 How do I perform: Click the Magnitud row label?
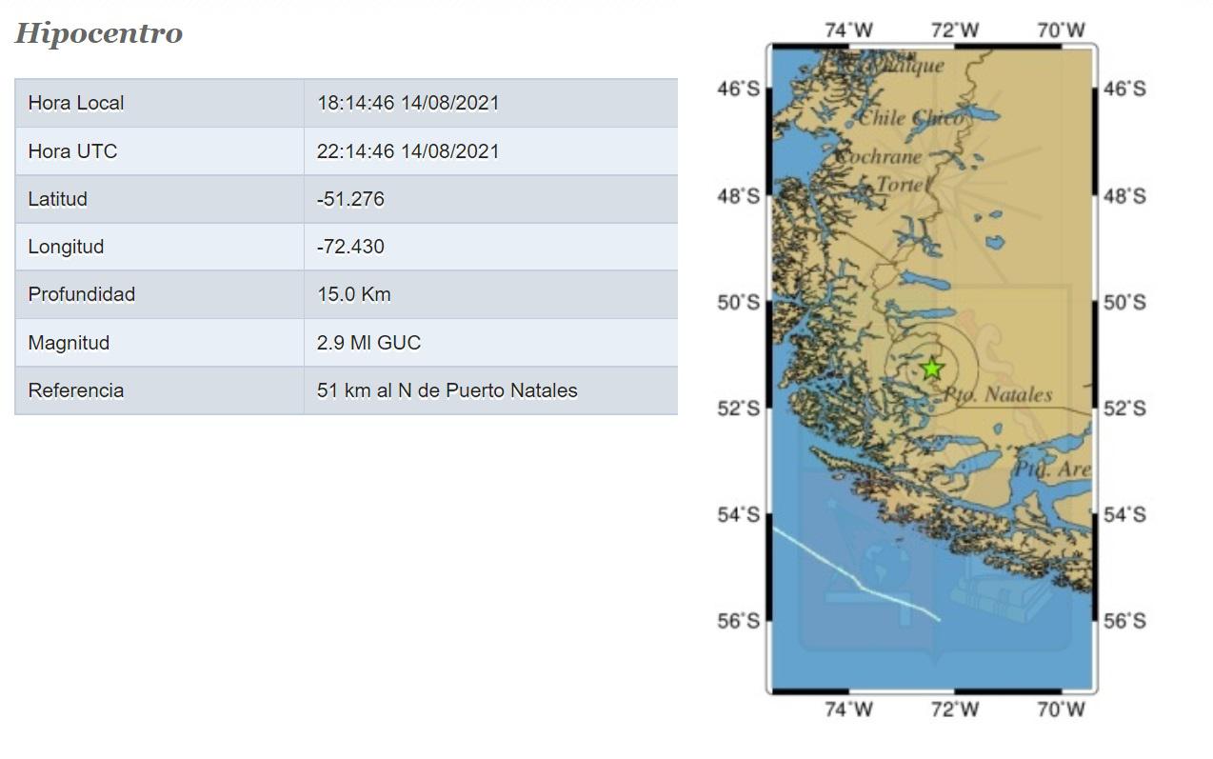tap(69, 343)
